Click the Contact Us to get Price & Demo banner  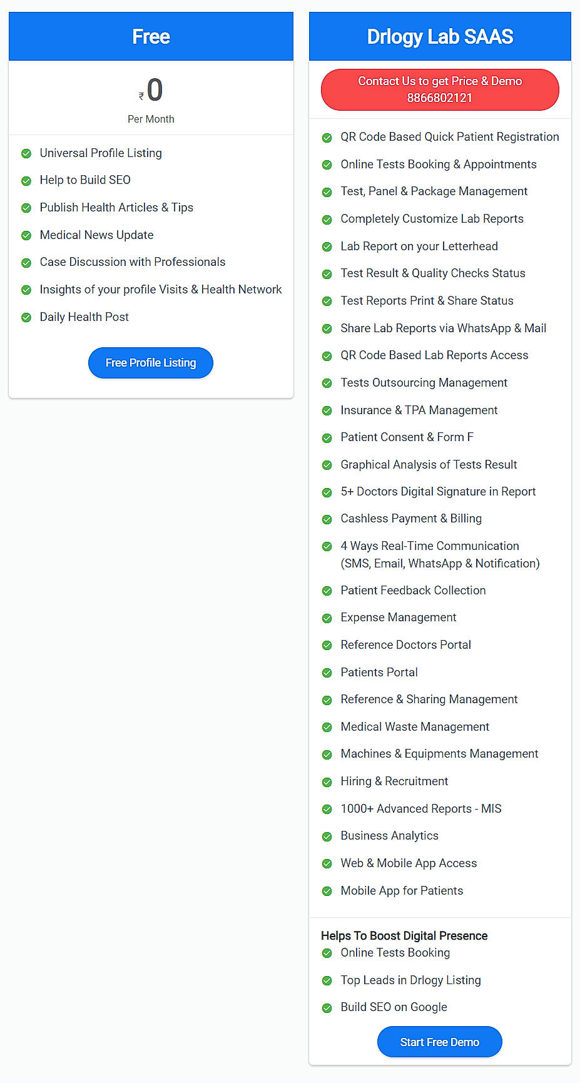pos(439,89)
